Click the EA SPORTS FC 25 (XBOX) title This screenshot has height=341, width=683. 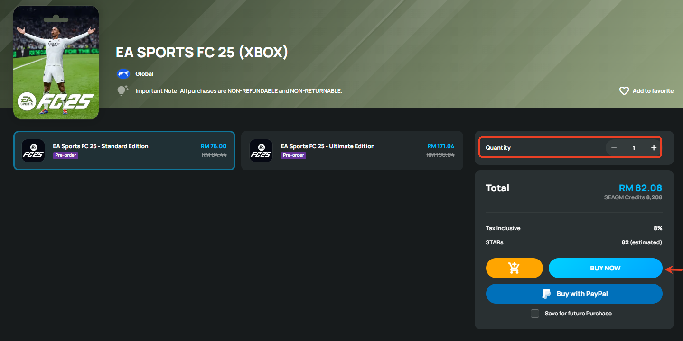tap(202, 53)
